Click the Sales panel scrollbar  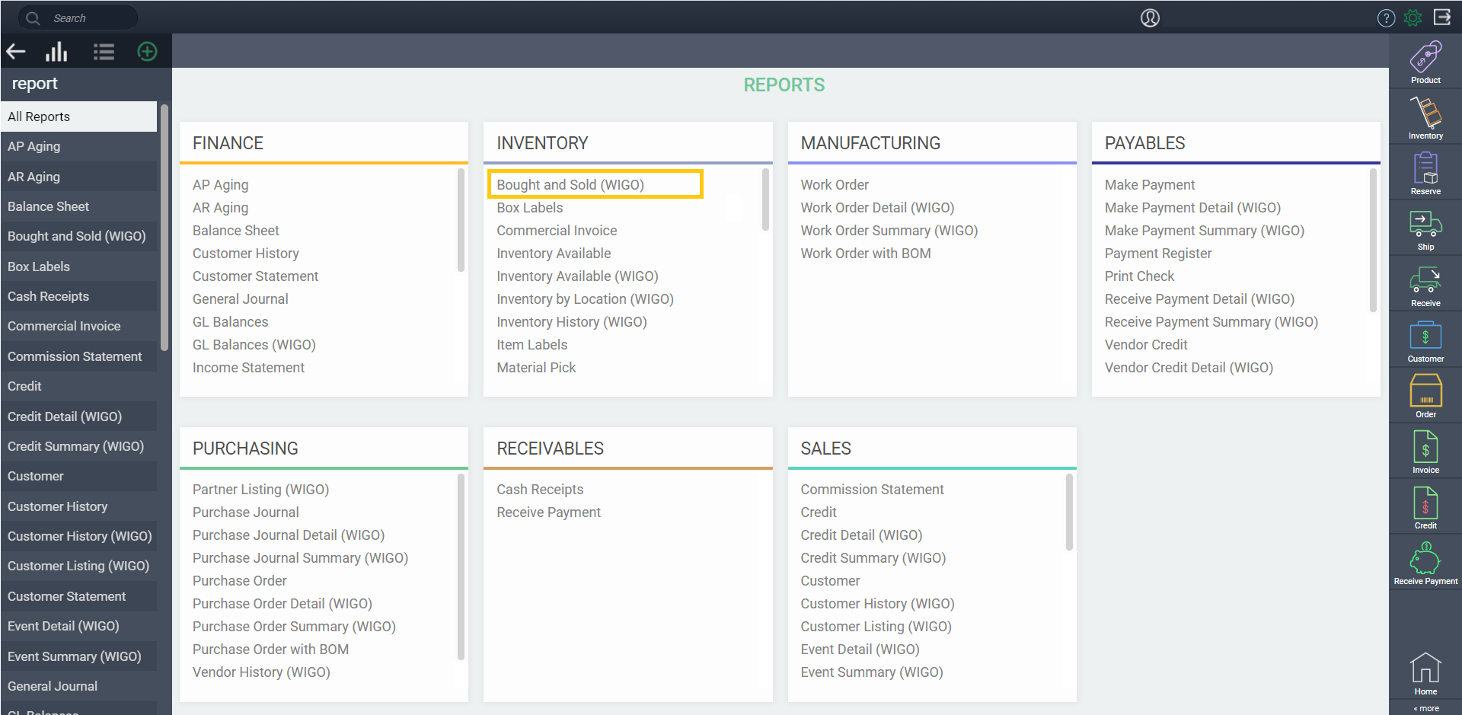click(1069, 512)
